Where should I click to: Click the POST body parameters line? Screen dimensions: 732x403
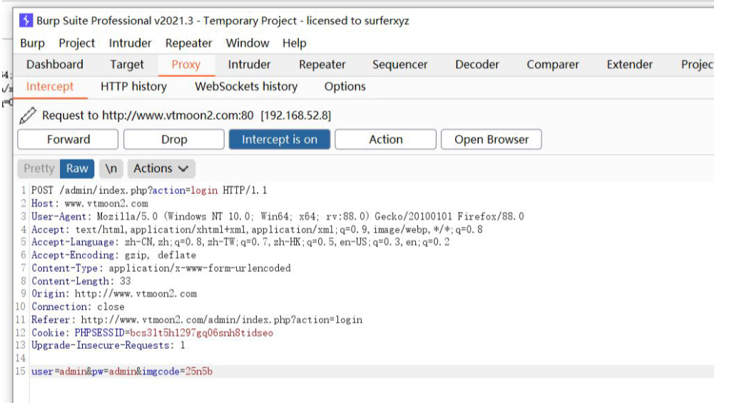pyautogui.click(x=122, y=372)
